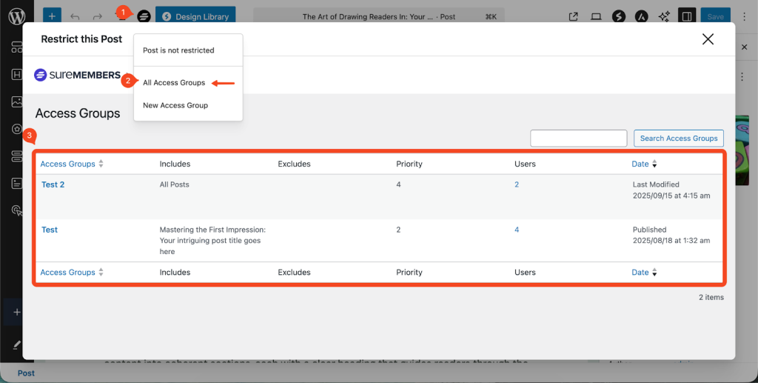
Task: Open the 'Test 2' access group link
Action: point(53,184)
